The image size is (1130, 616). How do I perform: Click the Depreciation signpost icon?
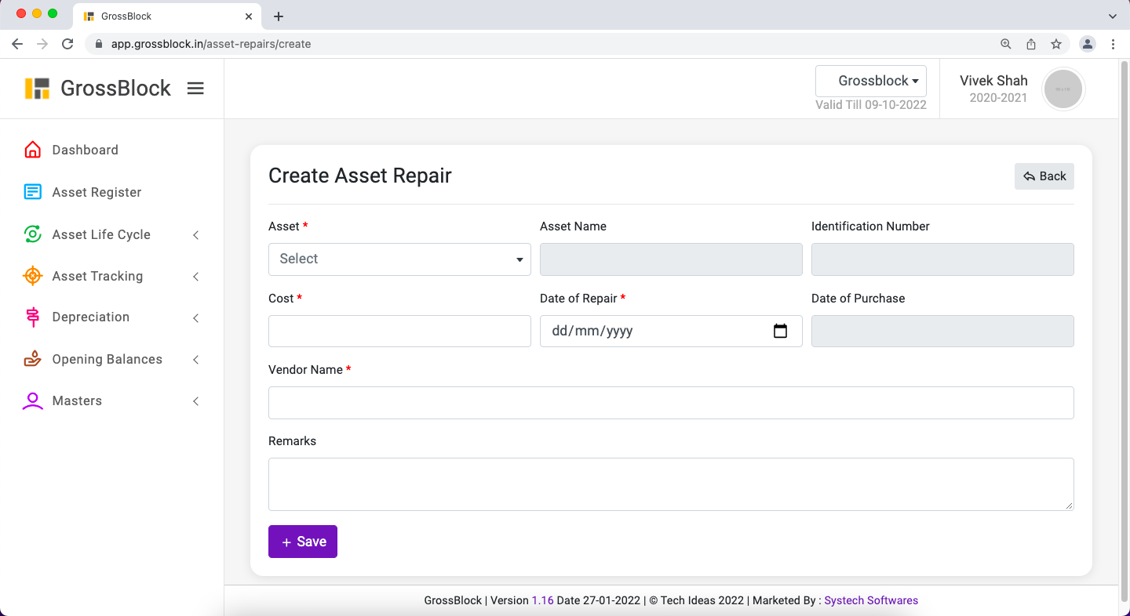coord(32,317)
